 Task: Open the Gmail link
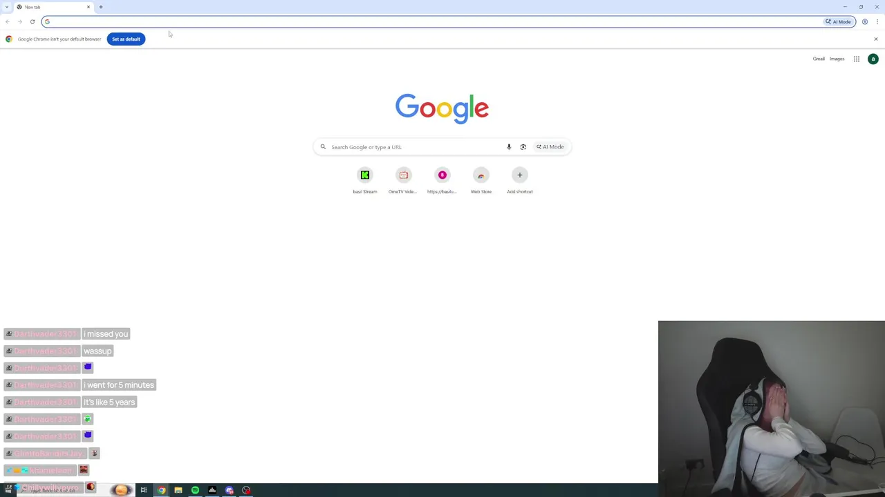[819, 59]
